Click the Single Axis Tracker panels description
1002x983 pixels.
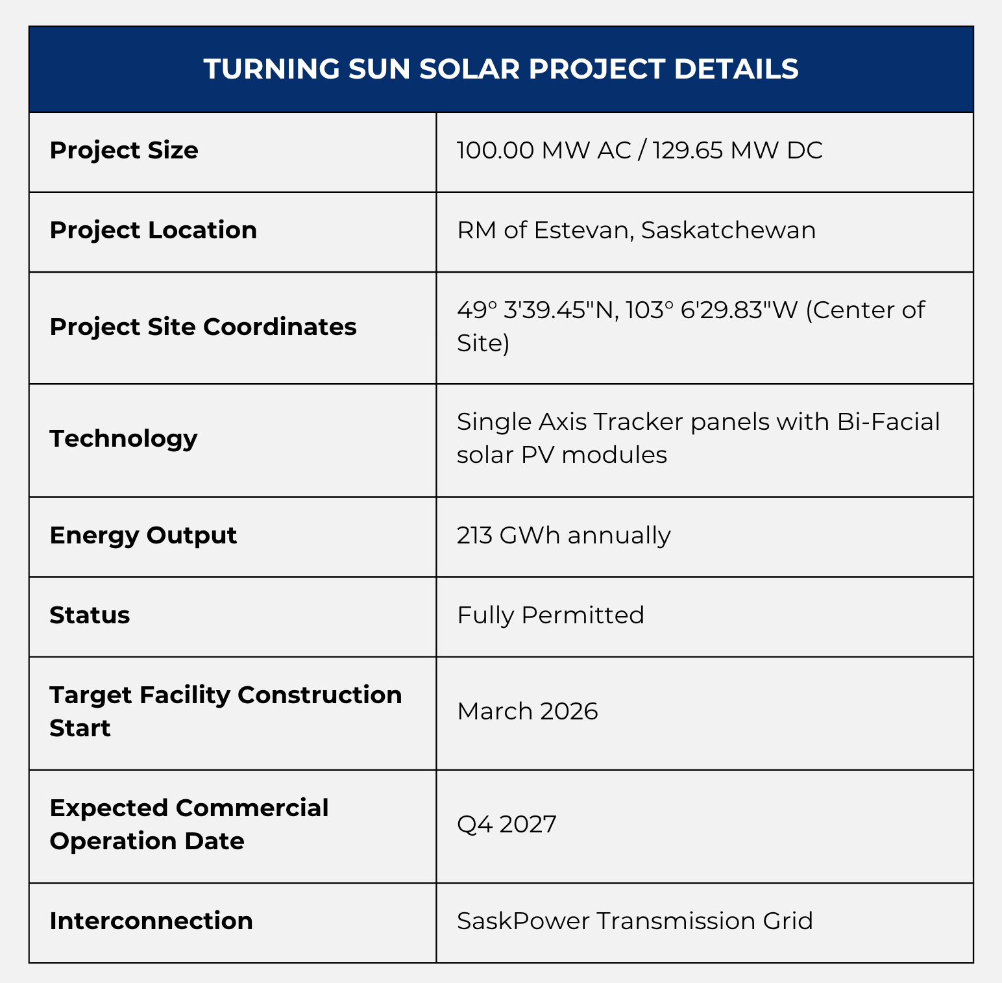698,438
